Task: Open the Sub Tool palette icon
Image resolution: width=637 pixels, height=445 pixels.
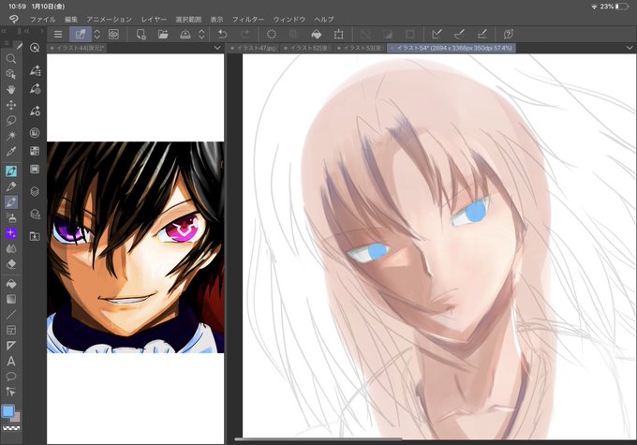Action: pyautogui.click(x=35, y=70)
